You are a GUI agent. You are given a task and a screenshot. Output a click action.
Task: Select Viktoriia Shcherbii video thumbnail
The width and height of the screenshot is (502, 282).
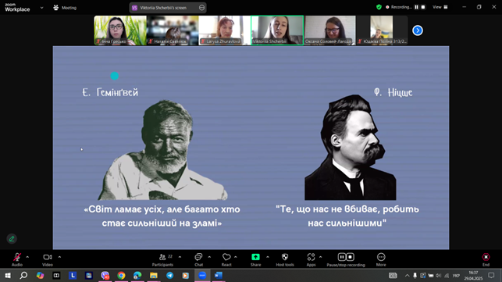coord(277,30)
